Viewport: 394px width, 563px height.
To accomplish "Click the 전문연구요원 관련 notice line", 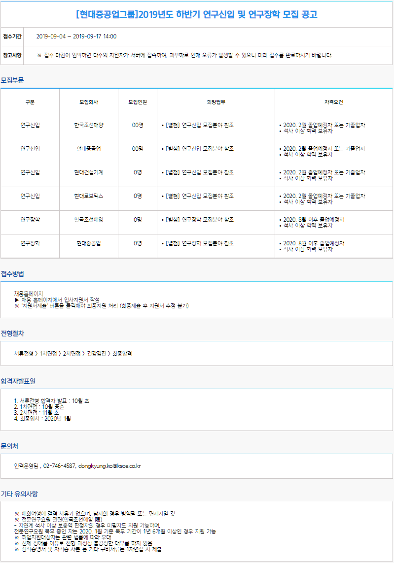I will [59, 520].
